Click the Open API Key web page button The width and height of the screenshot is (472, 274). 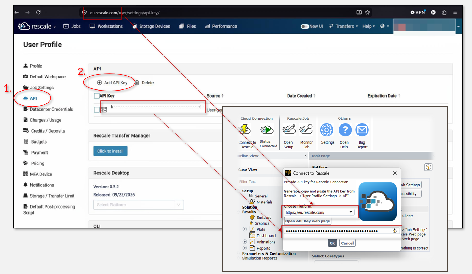tap(308, 221)
